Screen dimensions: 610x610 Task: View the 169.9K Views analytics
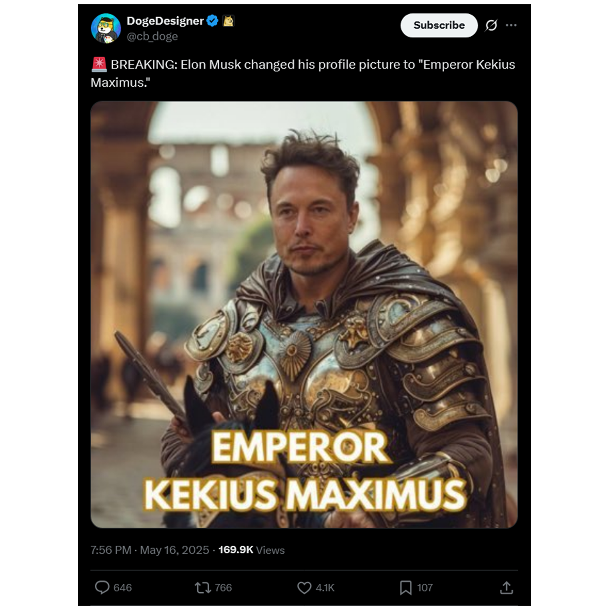pos(251,550)
